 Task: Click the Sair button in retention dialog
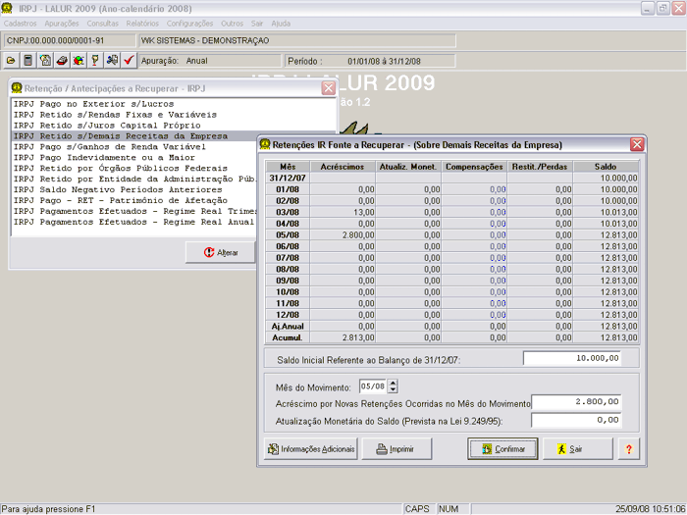coord(578,449)
